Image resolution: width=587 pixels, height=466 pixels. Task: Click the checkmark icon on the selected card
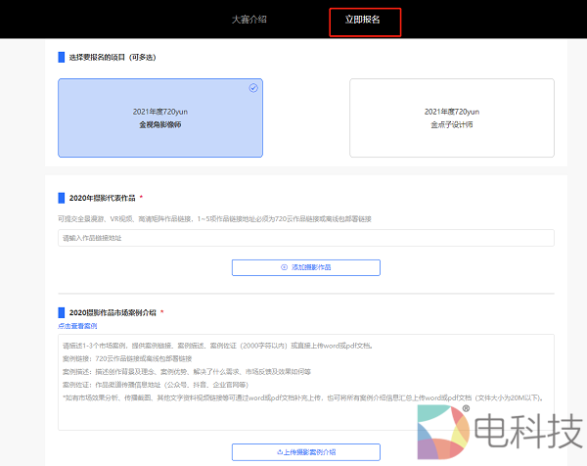coord(253,87)
